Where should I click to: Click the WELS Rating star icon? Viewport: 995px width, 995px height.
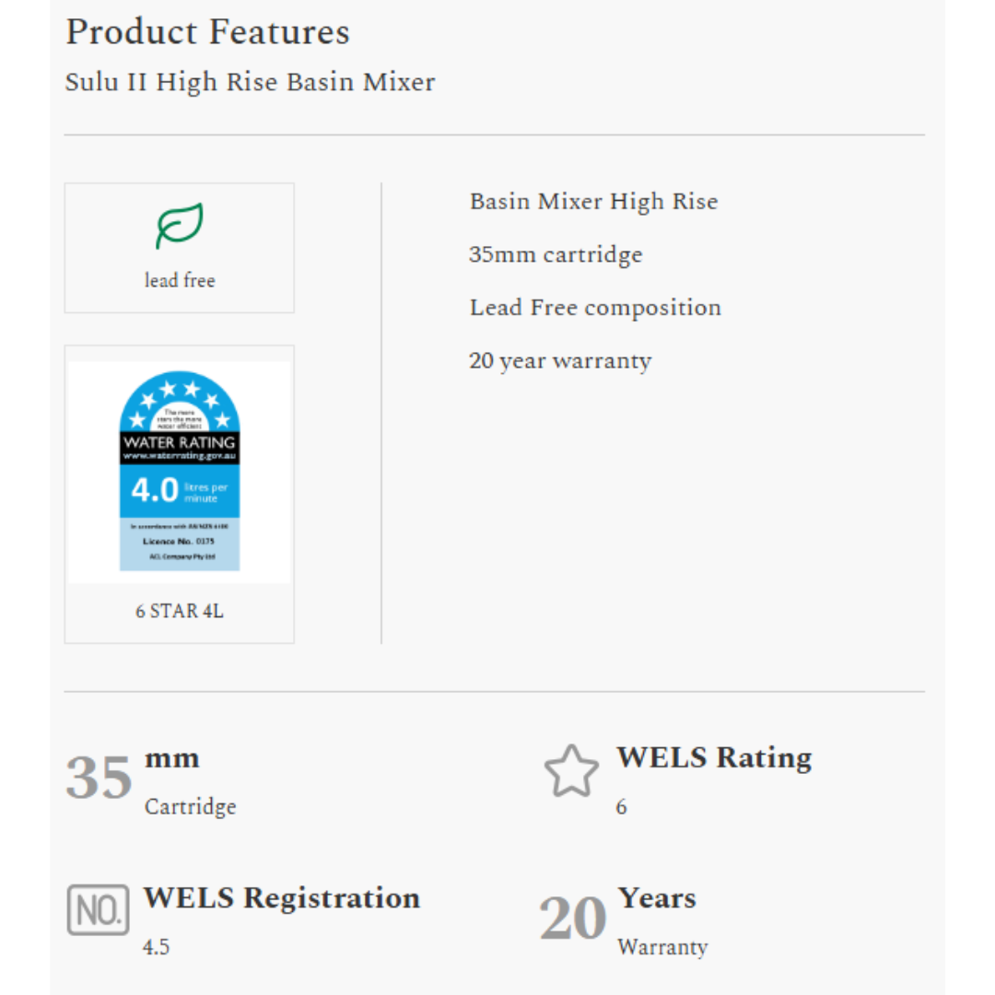pyautogui.click(x=571, y=772)
